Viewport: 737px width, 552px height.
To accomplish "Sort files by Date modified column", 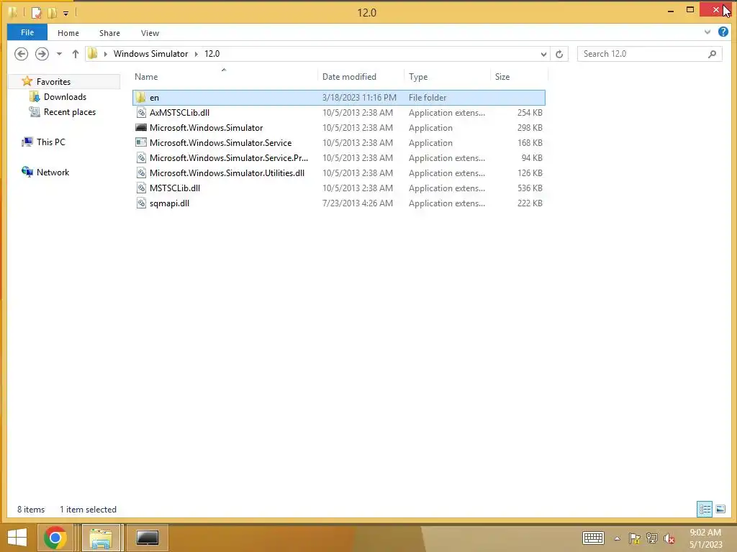I will [x=349, y=76].
